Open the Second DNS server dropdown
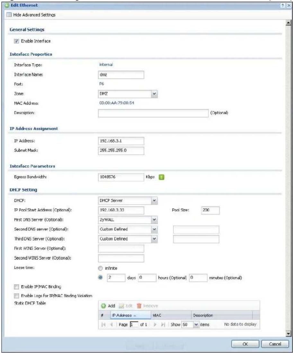293x353 pixels. (154, 230)
